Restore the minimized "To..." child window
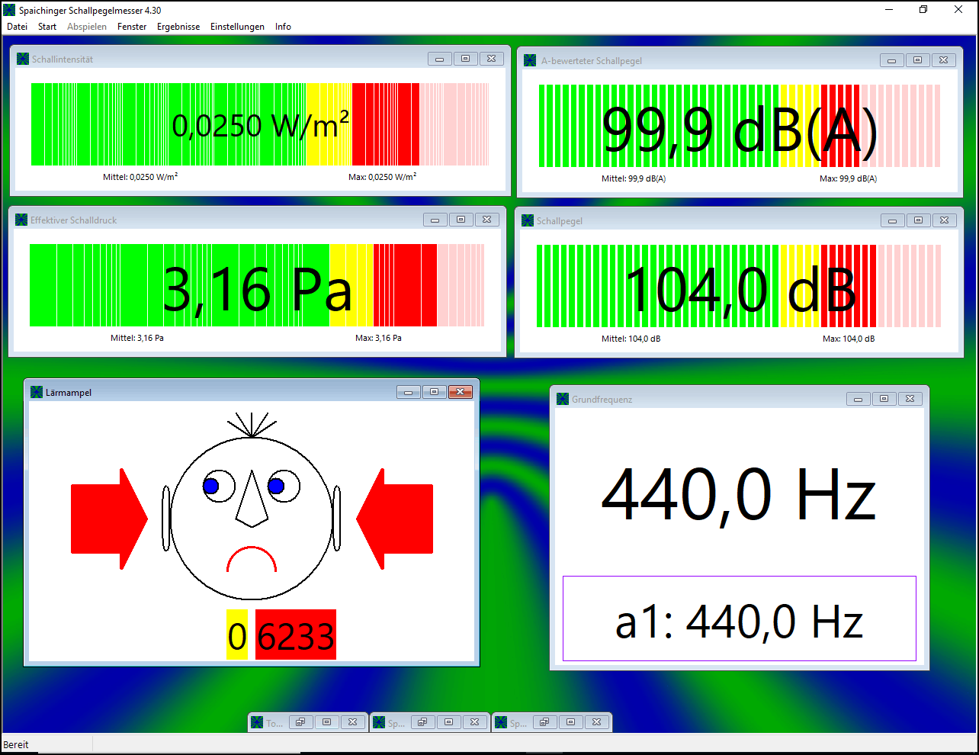Screen dimensions: 979x755 click(x=300, y=722)
